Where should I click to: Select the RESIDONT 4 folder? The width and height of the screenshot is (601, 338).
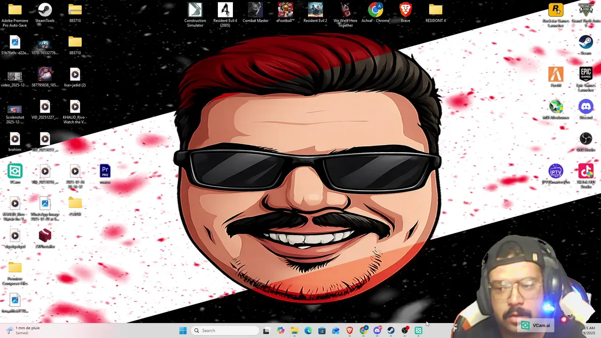[x=435, y=13]
